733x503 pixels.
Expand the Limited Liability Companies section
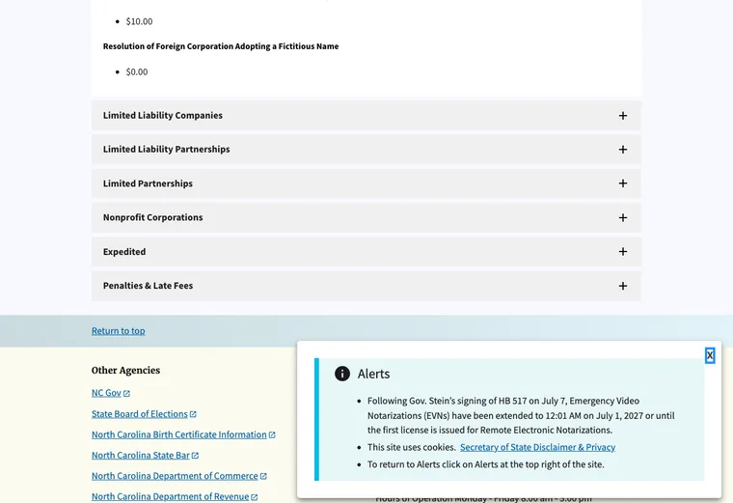coord(366,116)
